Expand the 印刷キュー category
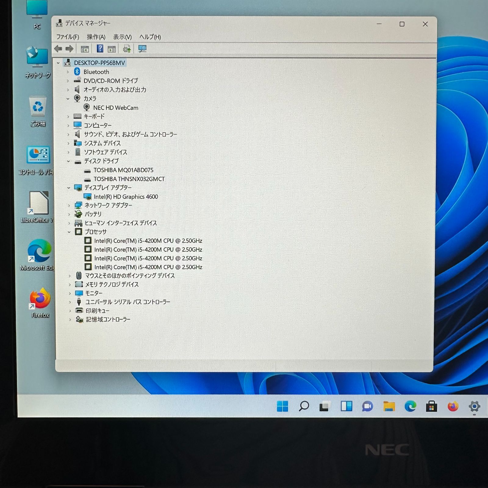 tap(70, 311)
